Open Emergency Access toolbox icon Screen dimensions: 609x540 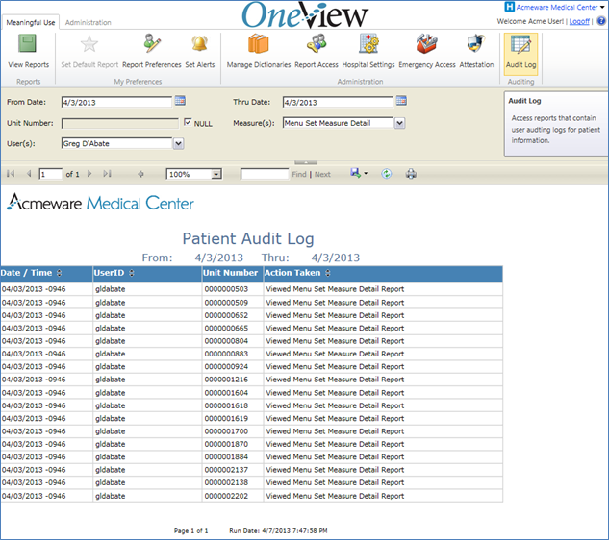[x=426, y=43]
